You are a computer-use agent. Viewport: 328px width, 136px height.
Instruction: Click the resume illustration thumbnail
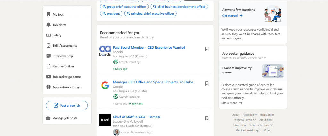pos(273,71)
